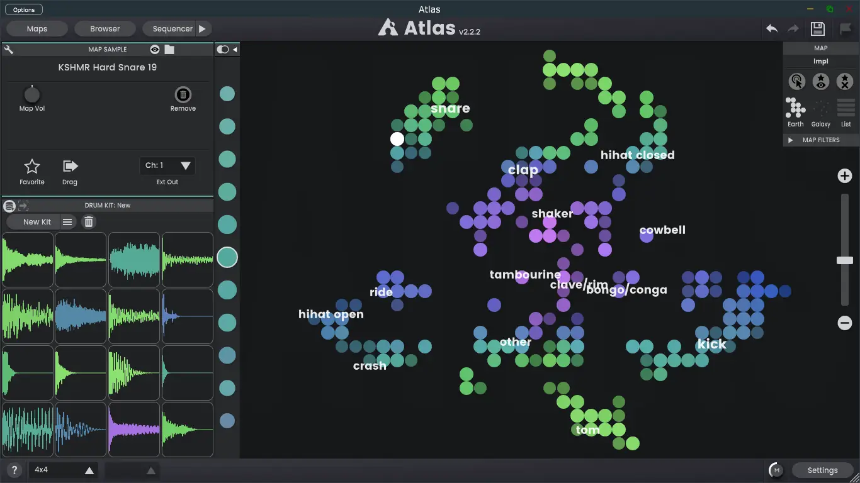Remove the KSHMR Hard Snare 19 sample
This screenshot has width=860, height=483.
click(x=183, y=94)
